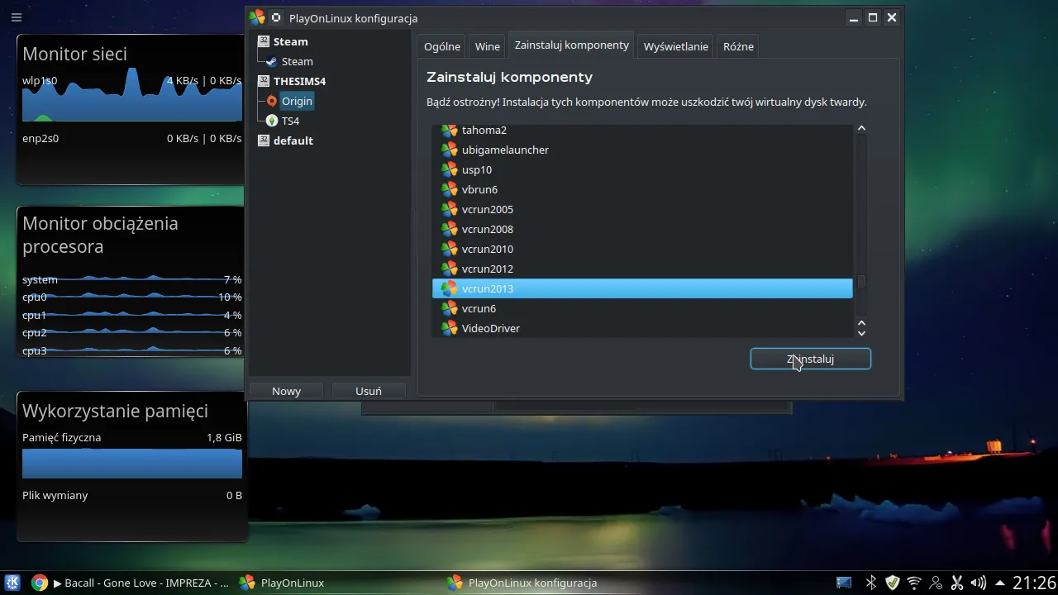Click the component list scroll-down arrow at bottom
This screenshot has width=1058, height=595.
tap(861, 333)
